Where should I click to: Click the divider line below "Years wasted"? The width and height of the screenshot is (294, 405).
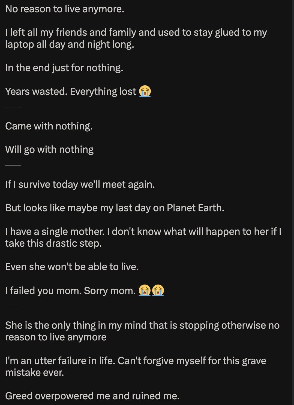click(13, 107)
